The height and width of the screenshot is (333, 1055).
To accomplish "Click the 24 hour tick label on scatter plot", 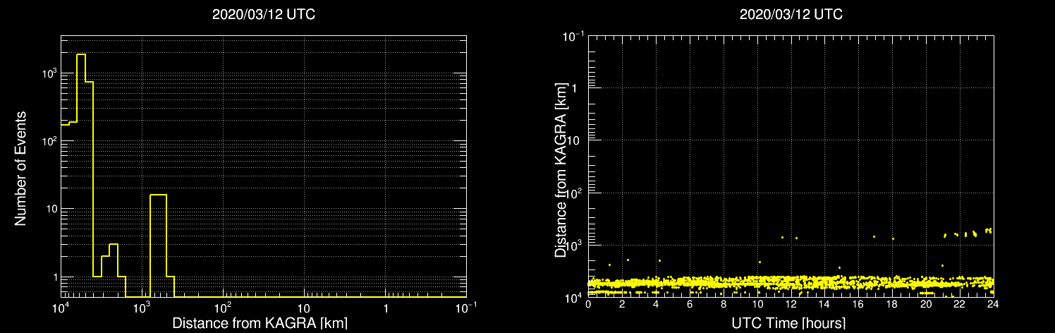I will coord(992,305).
